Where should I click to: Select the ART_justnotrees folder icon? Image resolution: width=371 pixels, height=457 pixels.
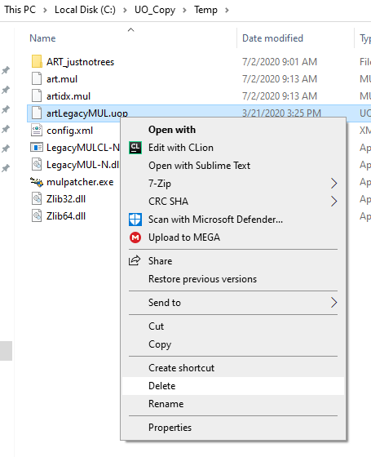(37, 62)
